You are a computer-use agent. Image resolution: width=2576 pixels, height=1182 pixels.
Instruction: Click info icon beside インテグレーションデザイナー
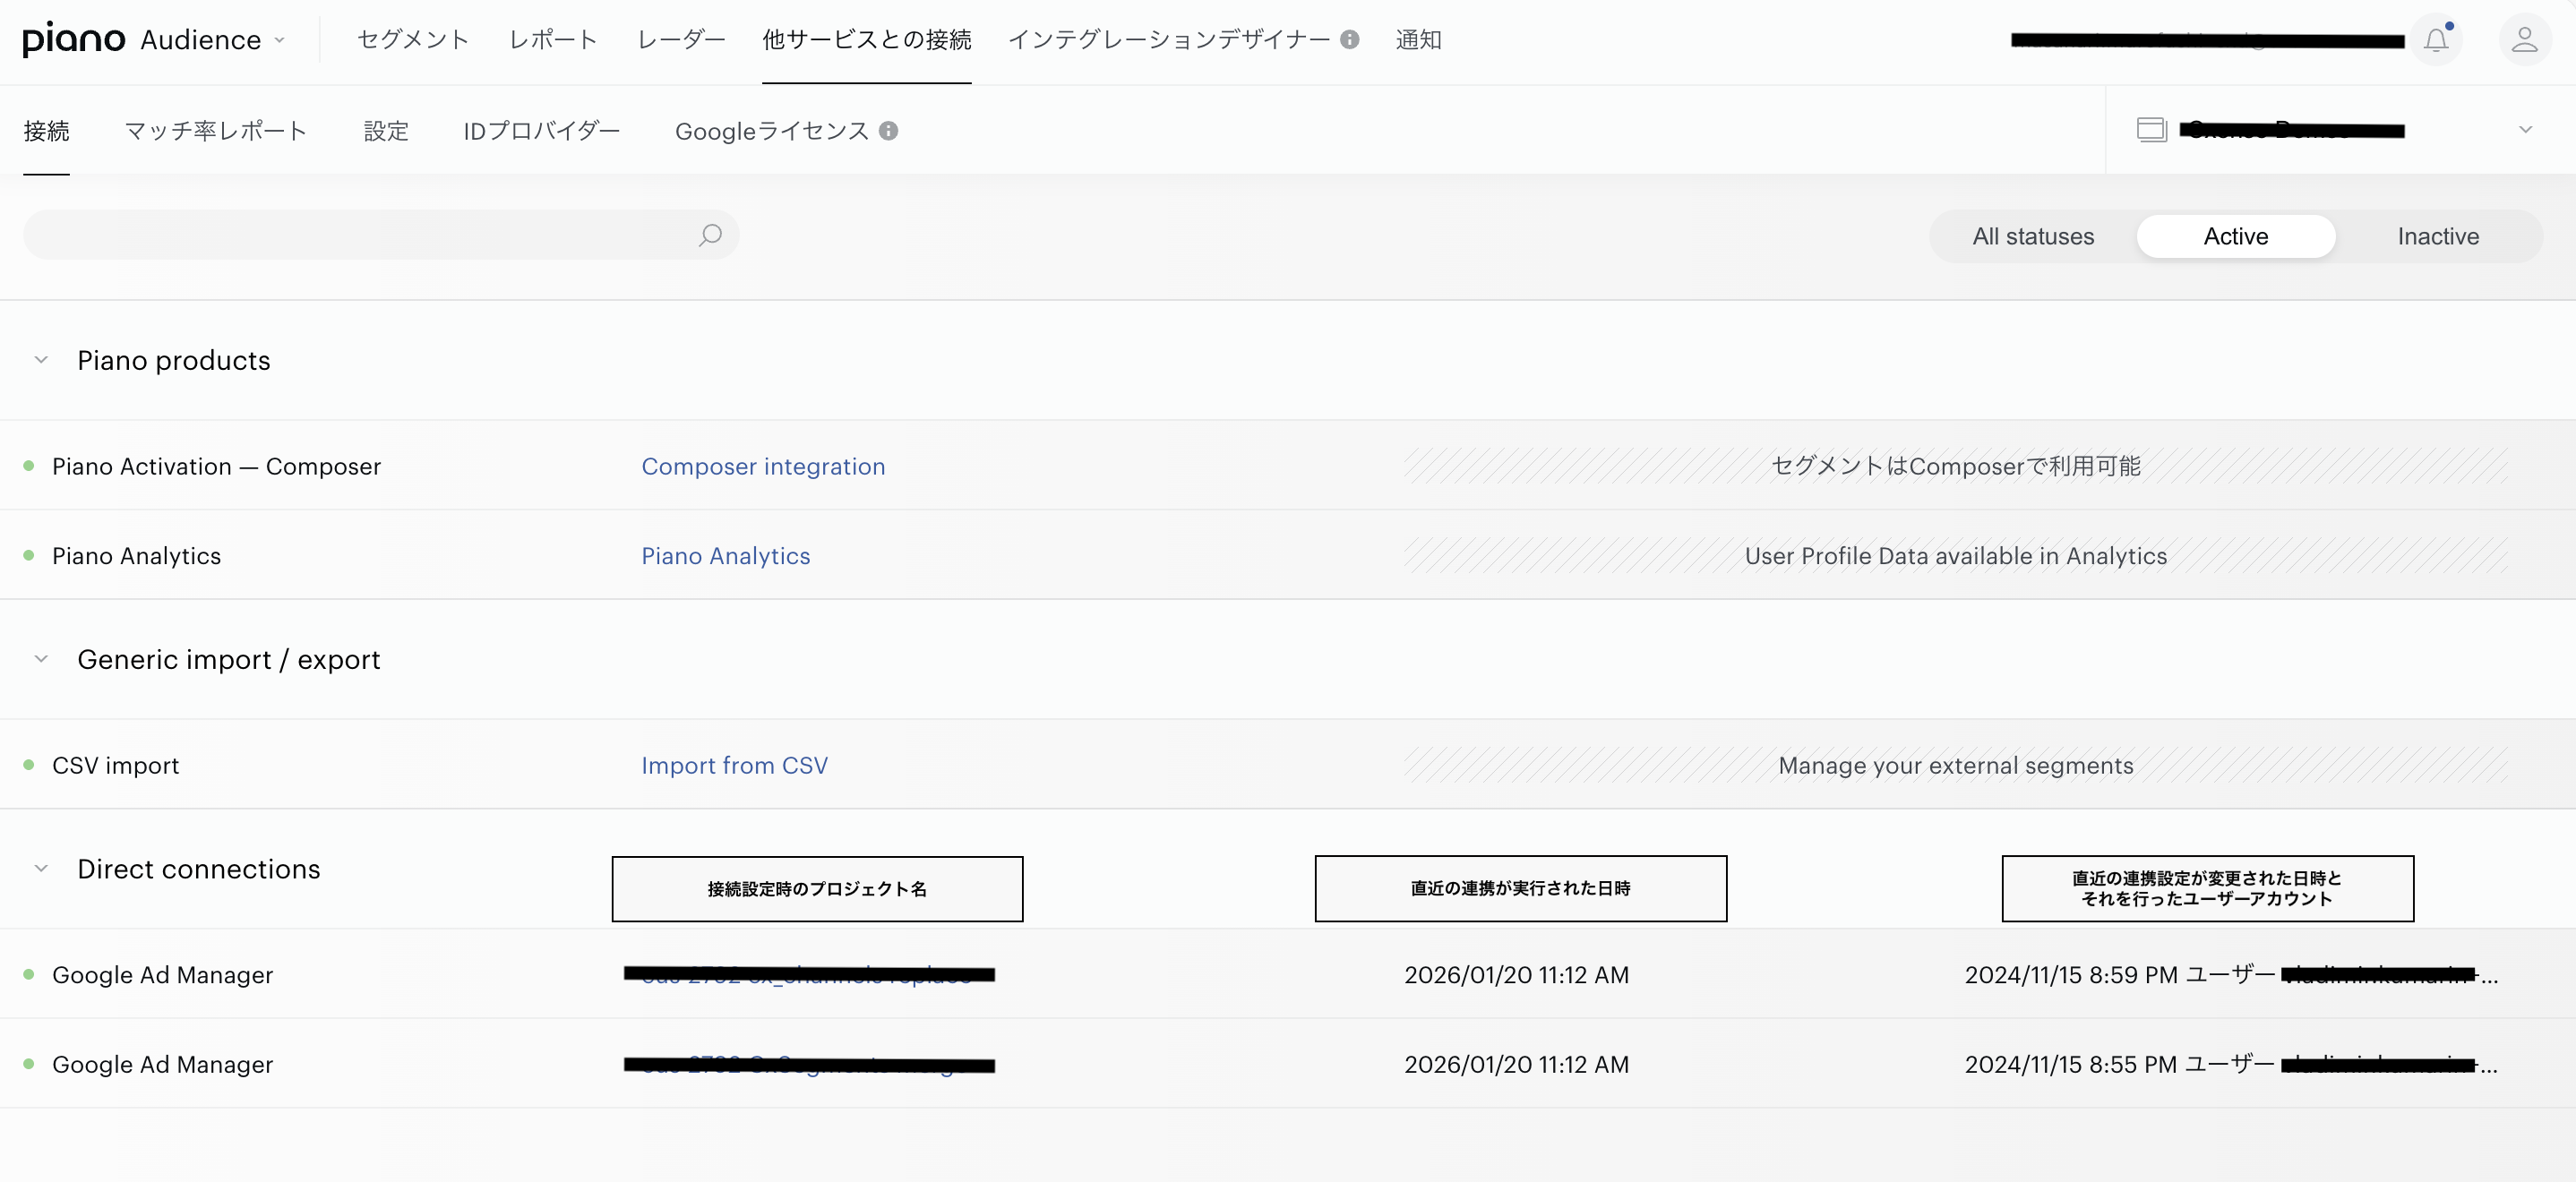point(1349,39)
